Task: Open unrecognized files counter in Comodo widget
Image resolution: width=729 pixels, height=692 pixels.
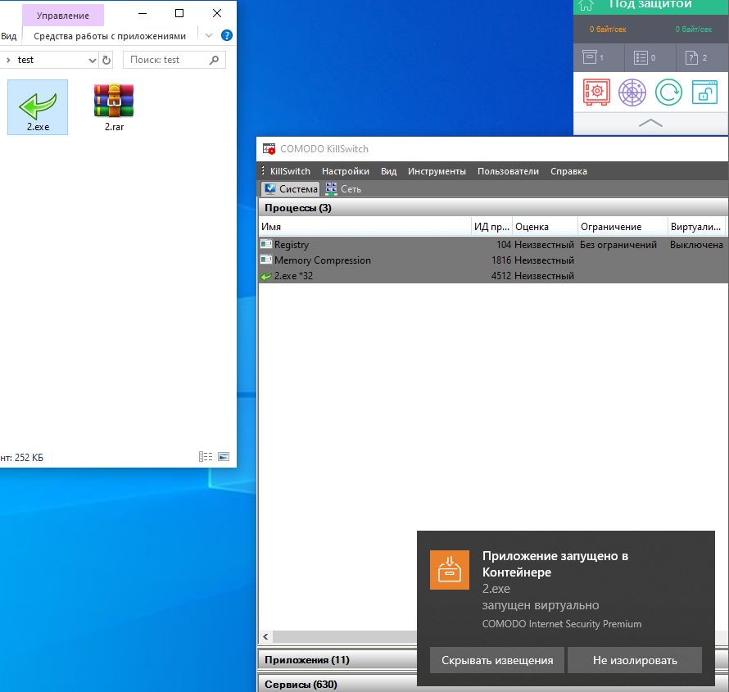Action: click(x=696, y=57)
